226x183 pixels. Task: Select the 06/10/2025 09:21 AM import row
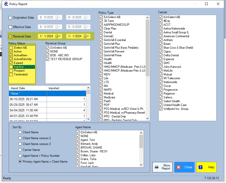pos(47,99)
